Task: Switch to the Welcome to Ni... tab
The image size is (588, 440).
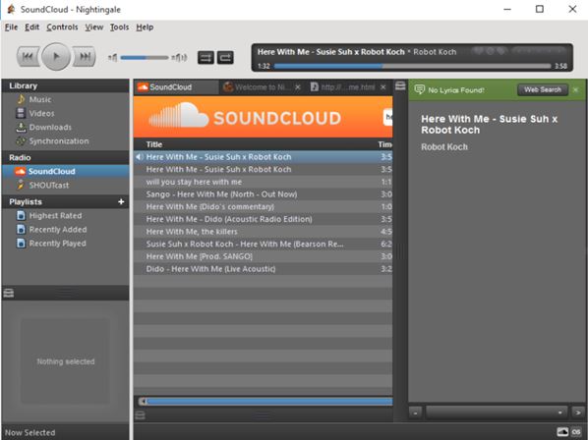Action: click(257, 87)
